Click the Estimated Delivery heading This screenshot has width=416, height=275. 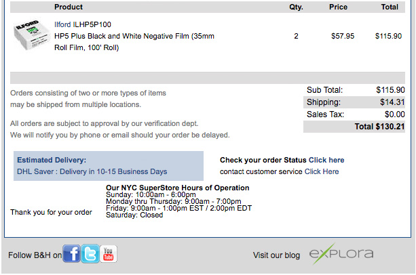pos(52,160)
